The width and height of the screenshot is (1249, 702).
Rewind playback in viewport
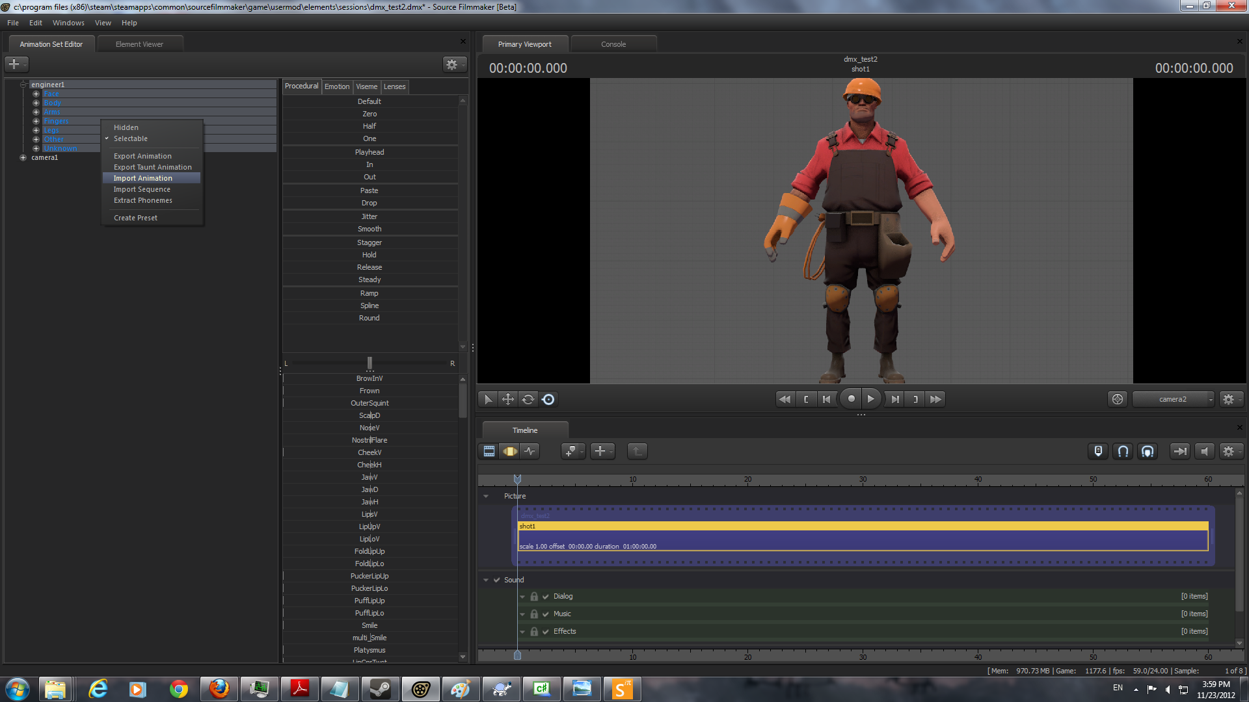pos(785,399)
